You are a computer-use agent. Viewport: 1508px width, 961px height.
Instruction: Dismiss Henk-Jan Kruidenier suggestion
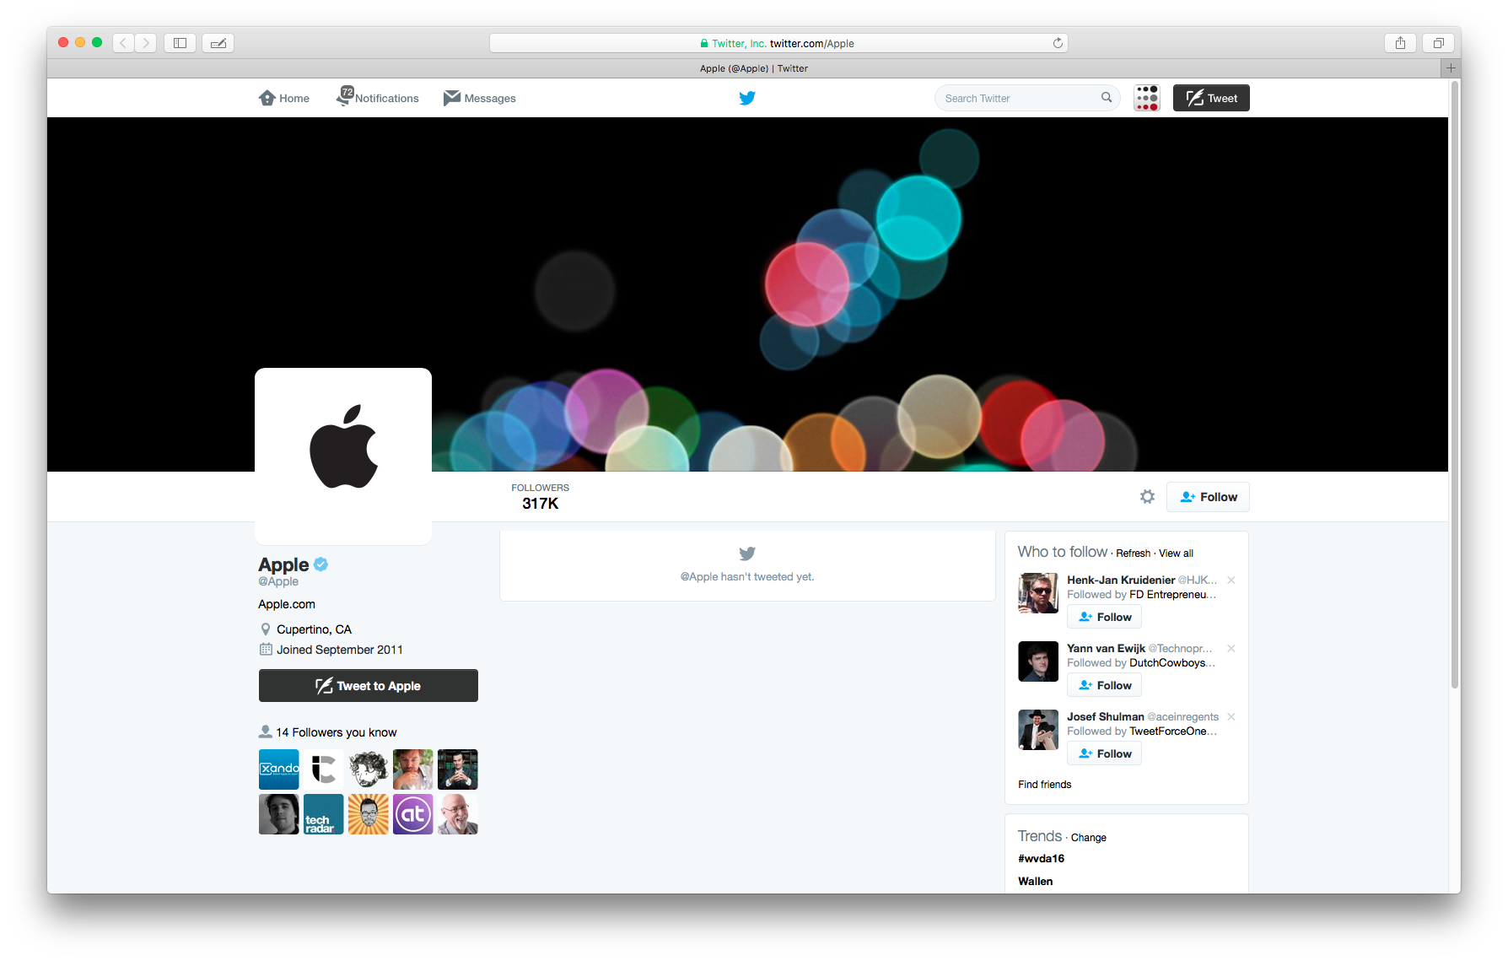pyautogui.click(x=1231, y=580)
